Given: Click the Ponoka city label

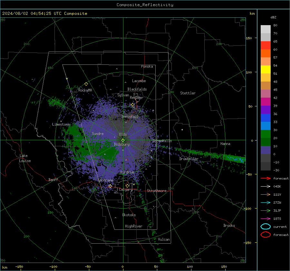Looking at the screenshot, I should pos(147,66).
